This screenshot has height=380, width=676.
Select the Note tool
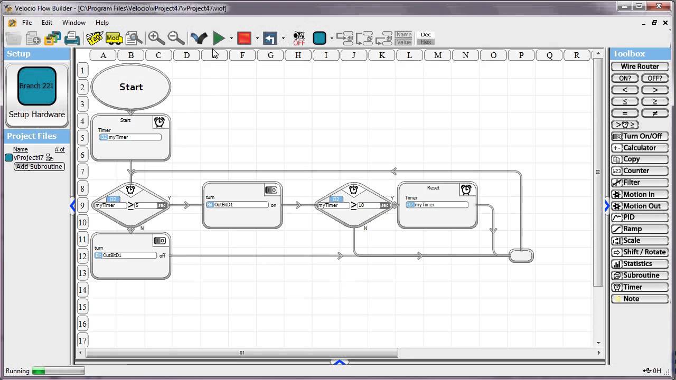(x=640, y=299)
